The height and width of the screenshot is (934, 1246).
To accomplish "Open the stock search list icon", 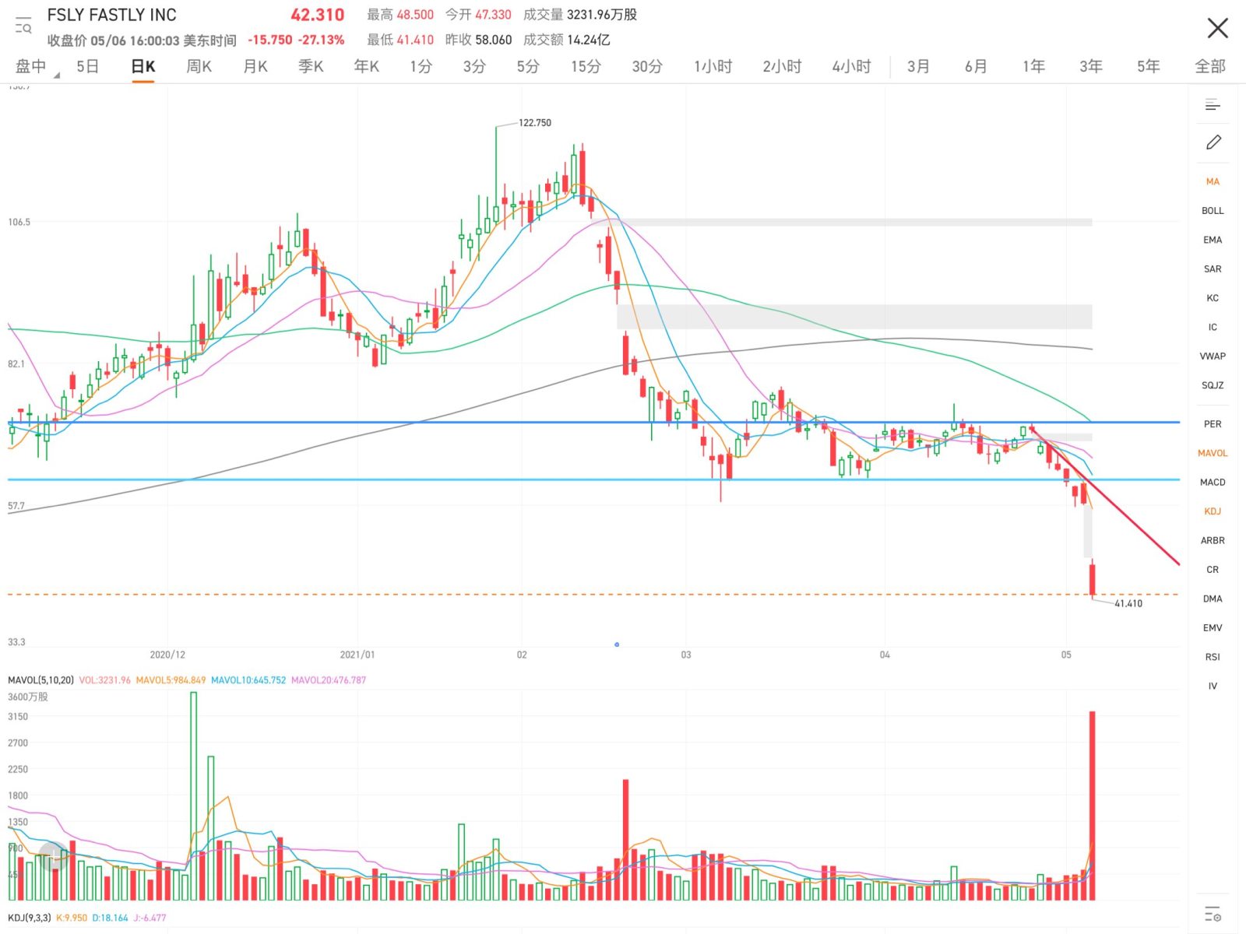I will [x=23, y=26].
